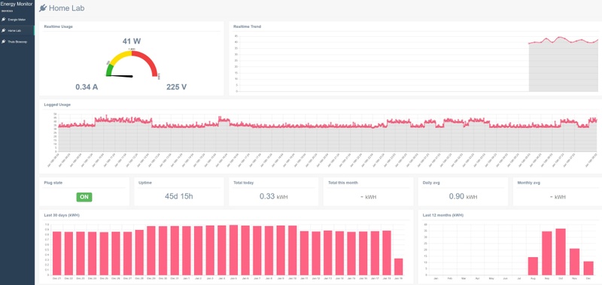Click the Monthly avg card label
This screenshot has height=285, width=602.
pos(529,183)
